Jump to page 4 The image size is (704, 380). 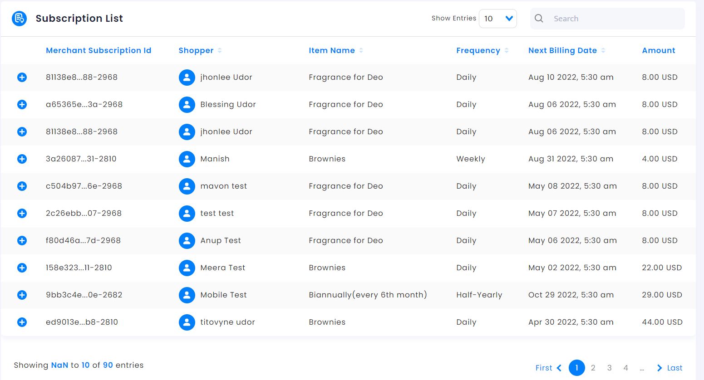[x=625, y=368]
